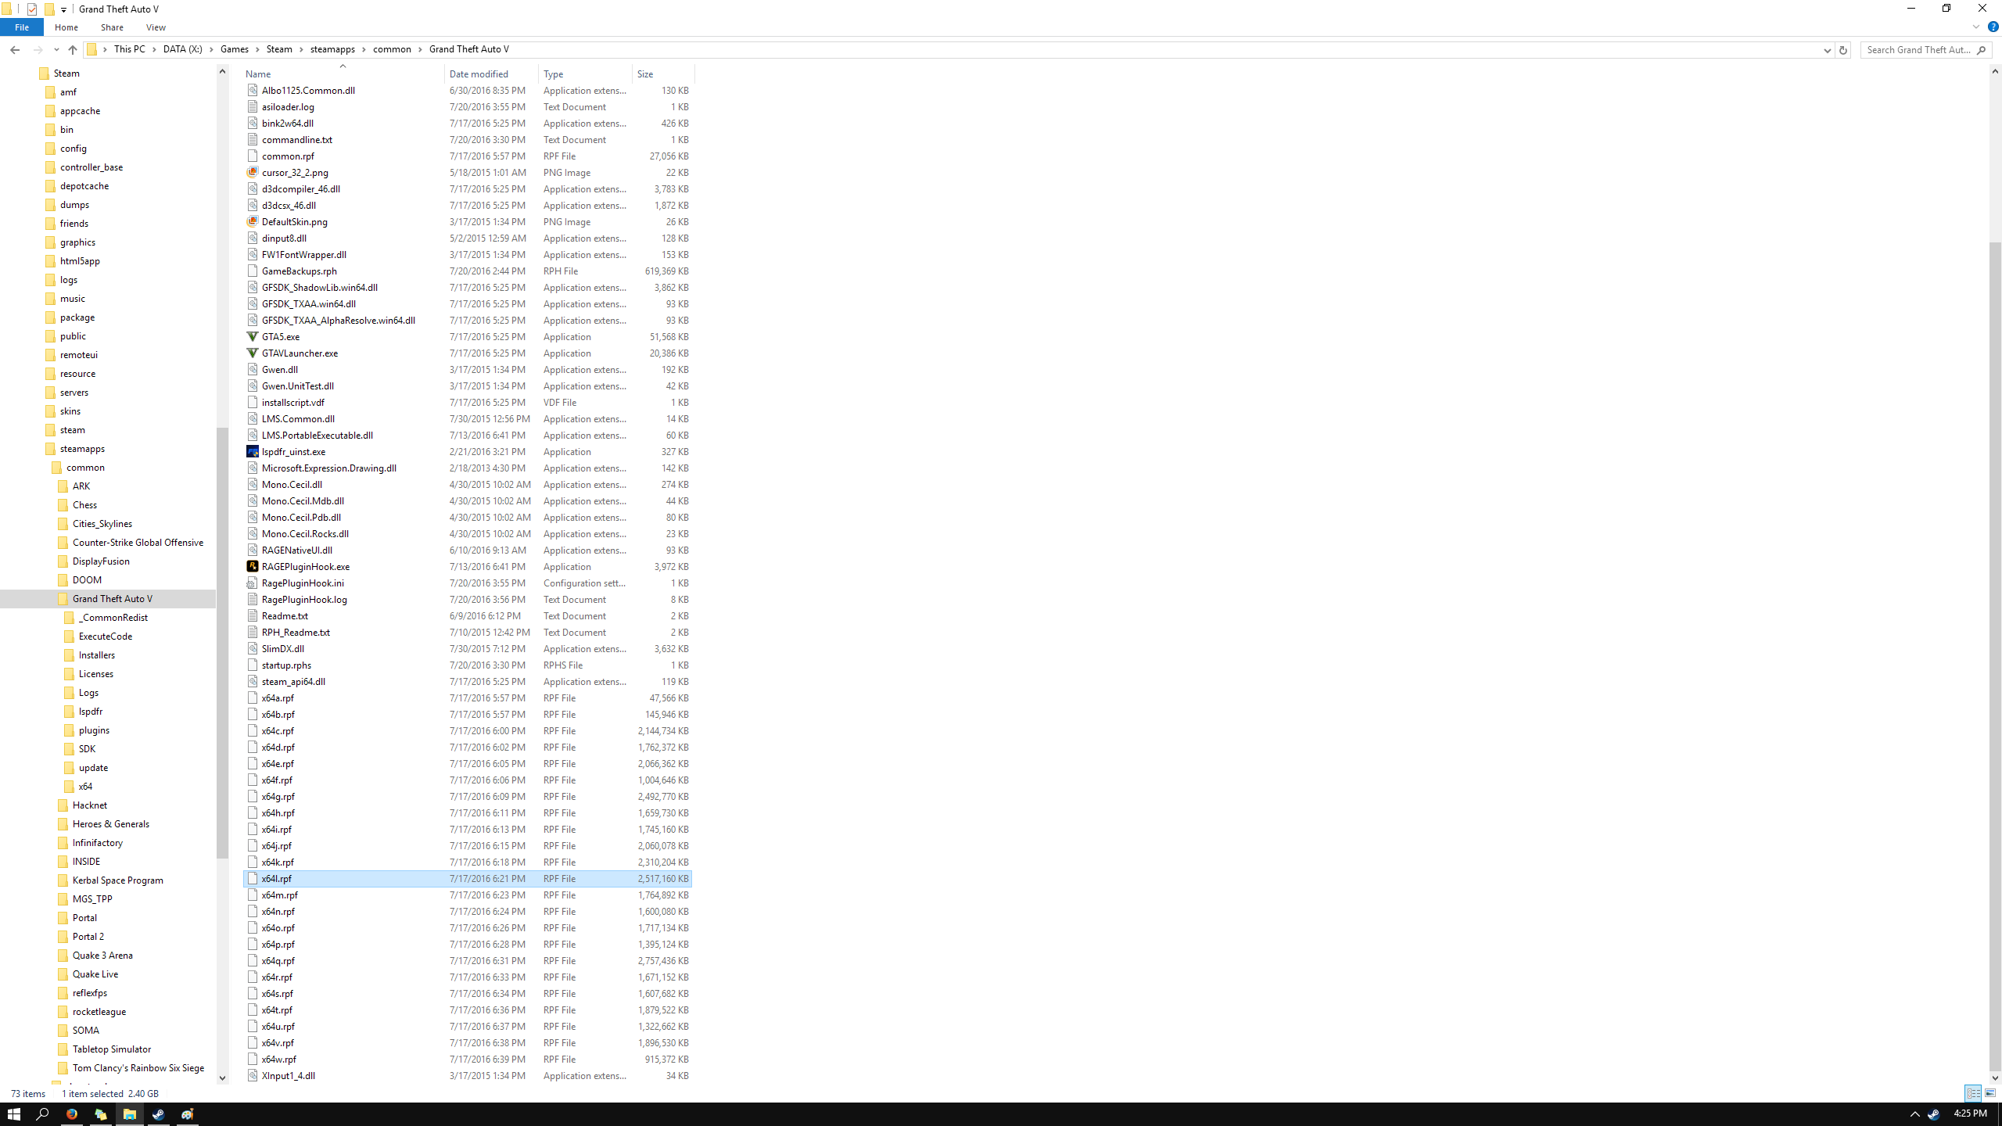Click the Help question mark icon
The image size is (2002, 1126).
[x=1993, y=27]
